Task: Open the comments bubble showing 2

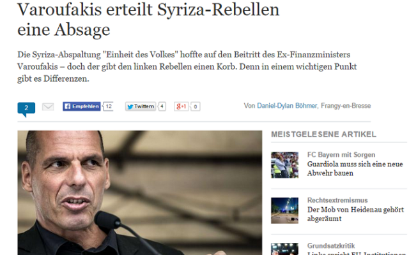Action: pos(26,109)
